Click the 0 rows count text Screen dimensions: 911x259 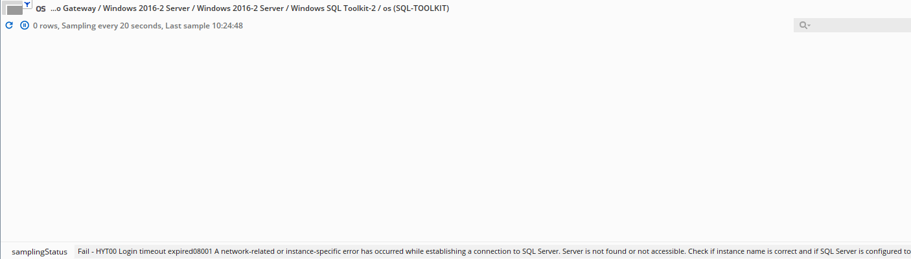coord(45,26)
